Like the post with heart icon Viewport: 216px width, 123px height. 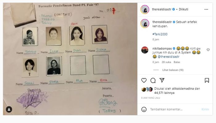144,81
